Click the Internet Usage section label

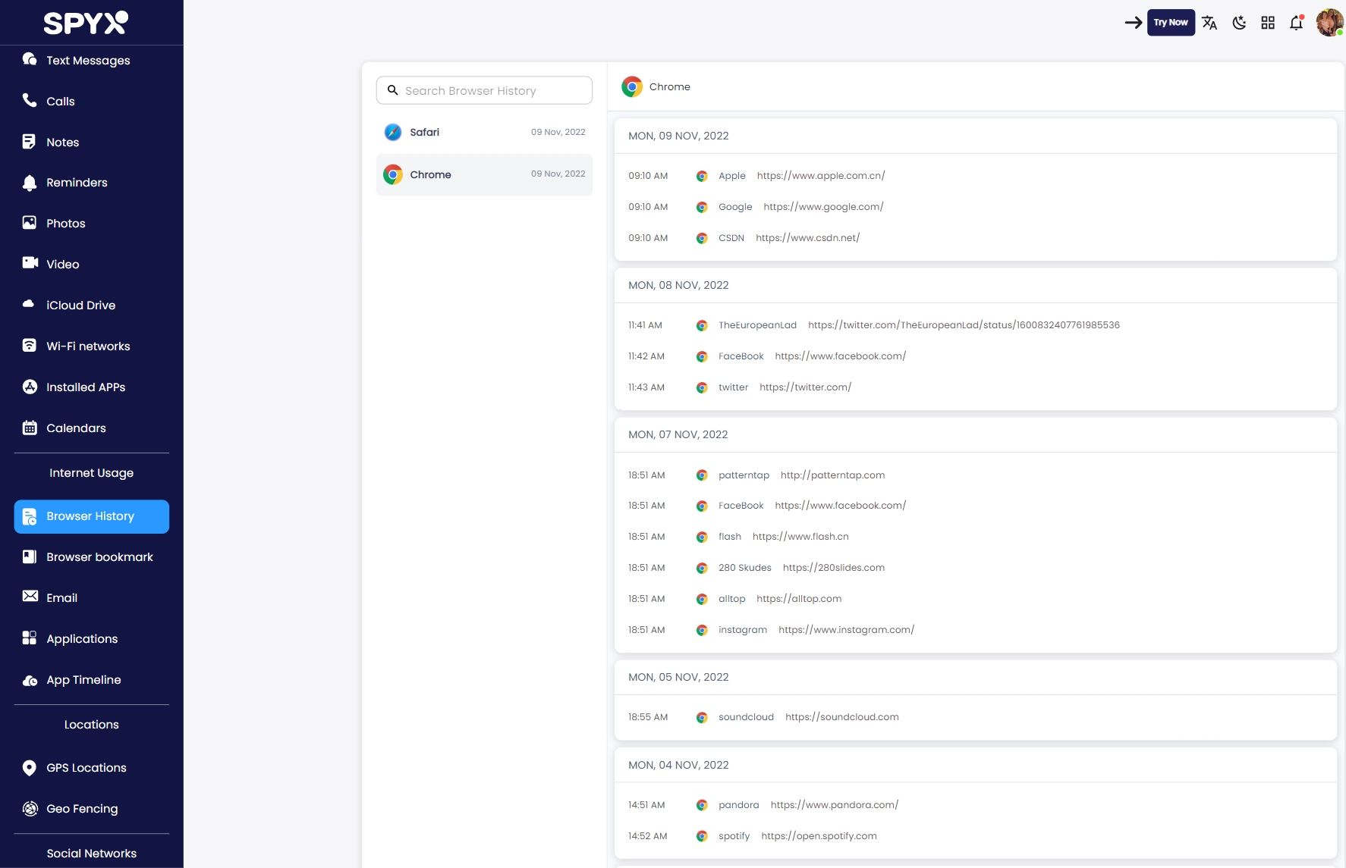92,473
